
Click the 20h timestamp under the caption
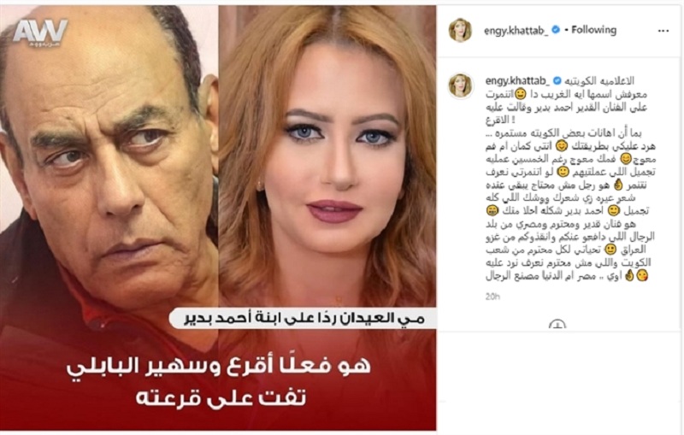click(x=492, y=297)
